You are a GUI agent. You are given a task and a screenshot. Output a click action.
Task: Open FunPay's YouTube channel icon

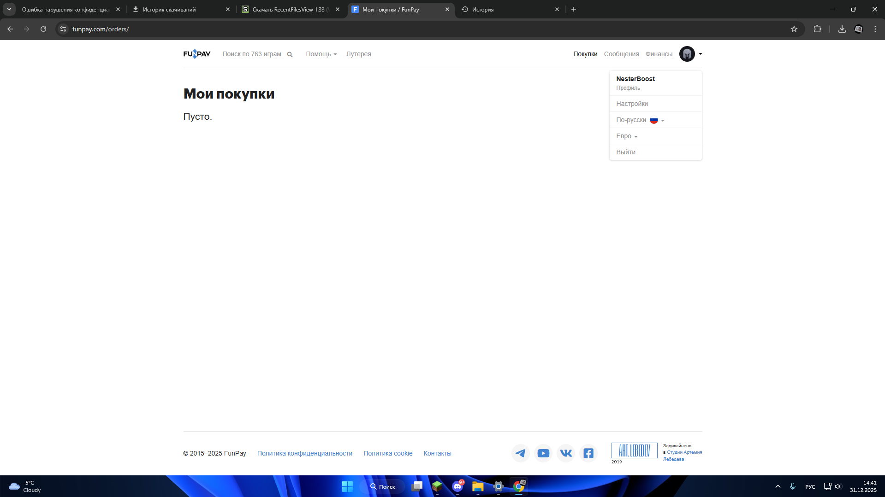(x=543, y=453)
